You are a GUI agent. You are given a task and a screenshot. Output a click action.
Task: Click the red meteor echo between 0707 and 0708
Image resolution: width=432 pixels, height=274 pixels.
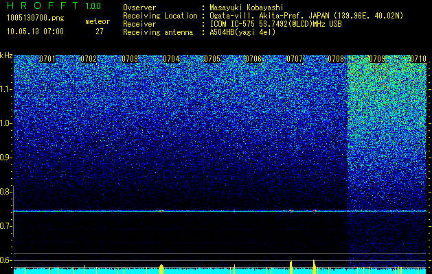[x=314, y=211]
